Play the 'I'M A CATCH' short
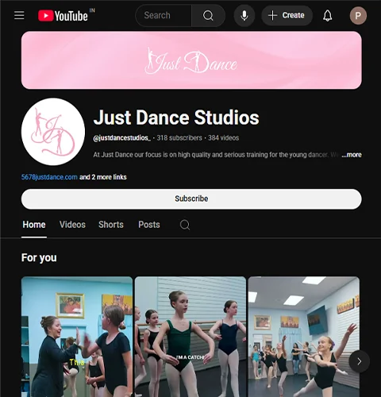 (190, 337)
